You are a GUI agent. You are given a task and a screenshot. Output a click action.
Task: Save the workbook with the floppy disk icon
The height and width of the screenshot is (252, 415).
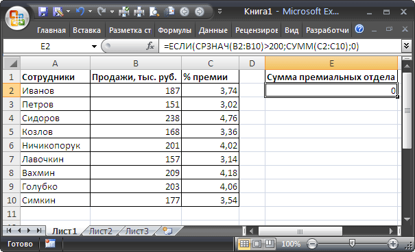pos(43,12)
